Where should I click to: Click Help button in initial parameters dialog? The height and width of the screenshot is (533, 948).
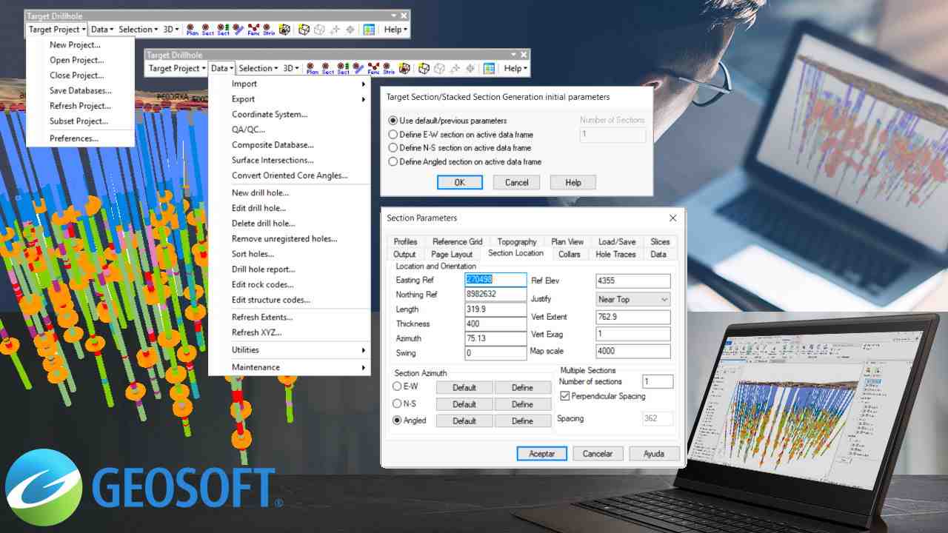point(573,182)
